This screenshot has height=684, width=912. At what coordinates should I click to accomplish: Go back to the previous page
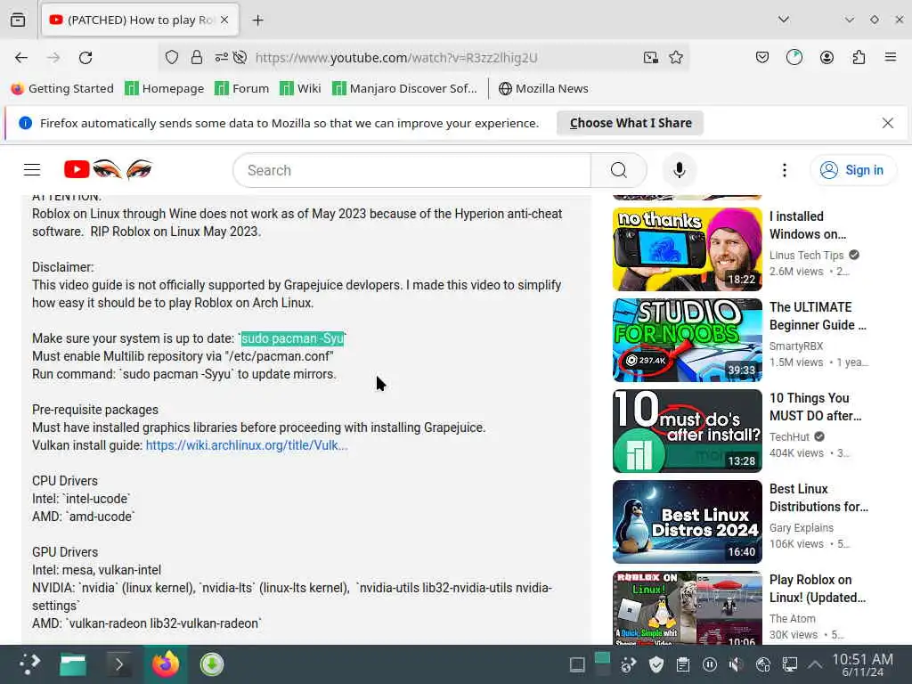21,58
